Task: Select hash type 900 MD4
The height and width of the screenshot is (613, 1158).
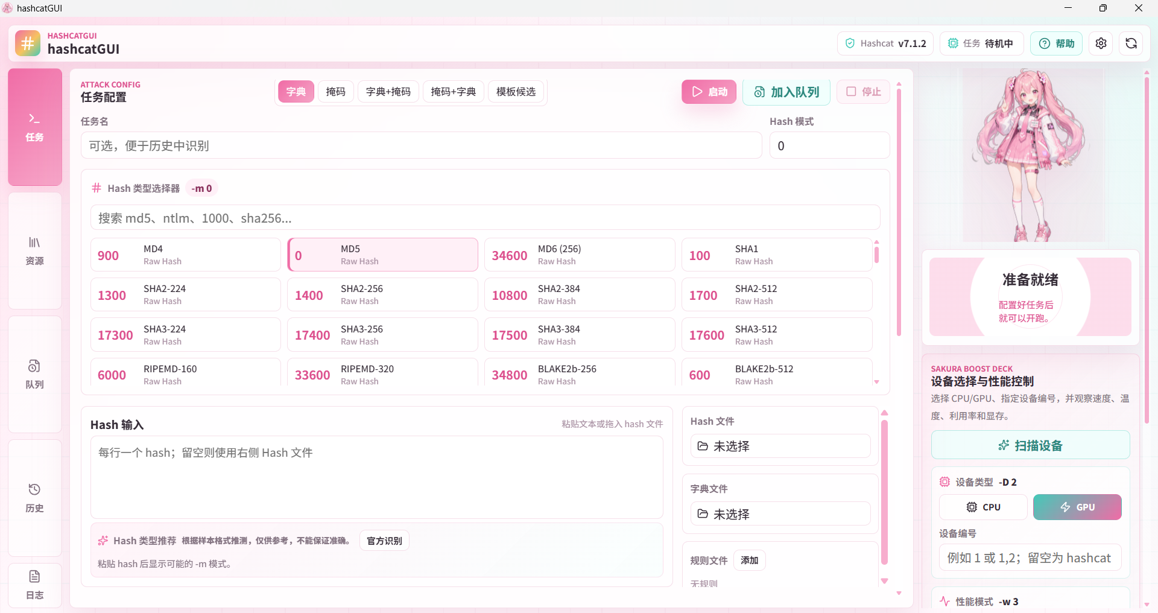Action: [186, 255]
